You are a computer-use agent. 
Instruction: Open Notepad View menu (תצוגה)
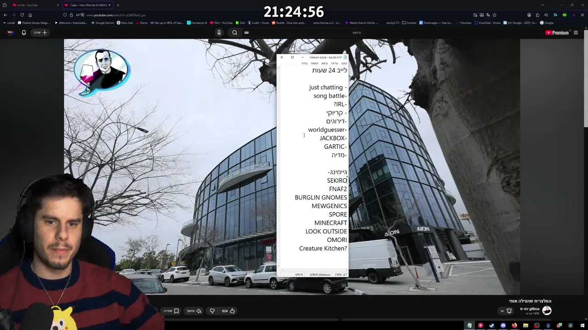point(314,63)
